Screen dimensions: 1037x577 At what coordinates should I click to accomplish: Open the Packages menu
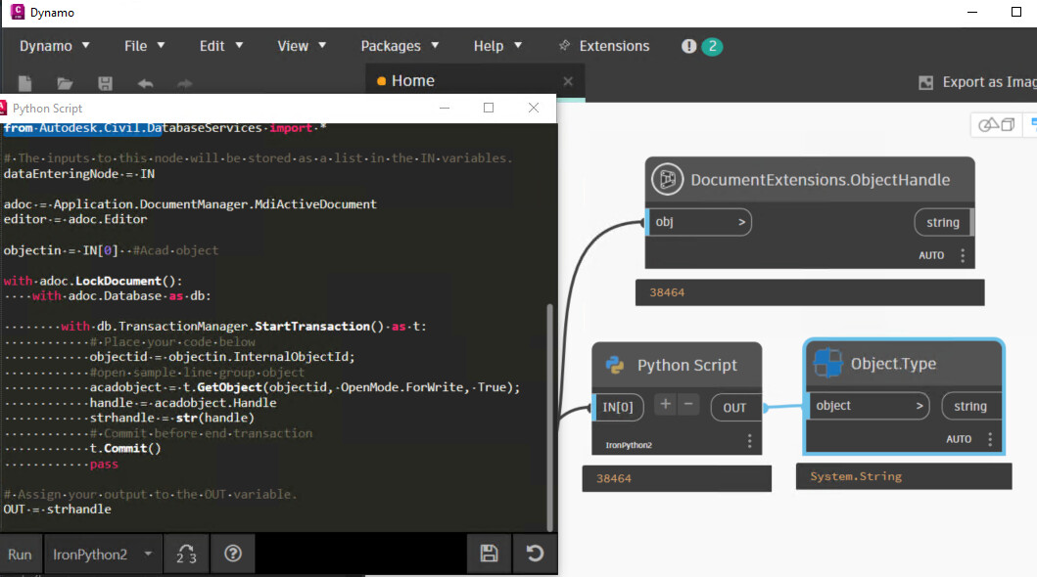[x=400, y=46]
